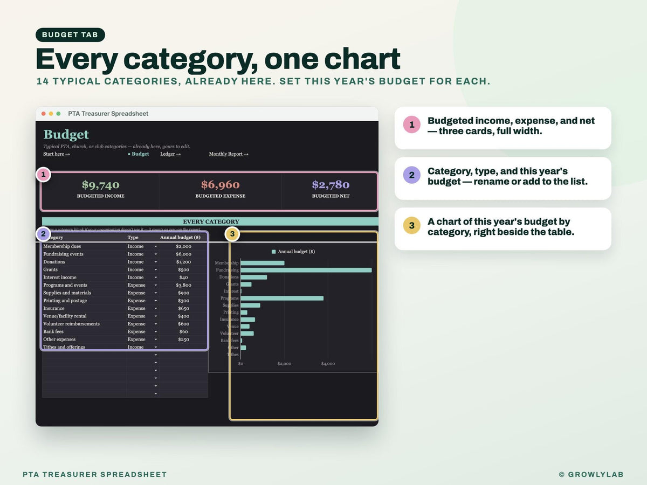Click the Fundraising events budget cell $6,000

(x=183, y=254)
